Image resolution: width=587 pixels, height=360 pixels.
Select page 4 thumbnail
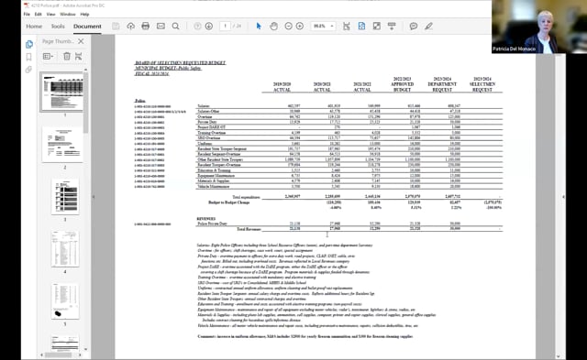click(65, 248)
